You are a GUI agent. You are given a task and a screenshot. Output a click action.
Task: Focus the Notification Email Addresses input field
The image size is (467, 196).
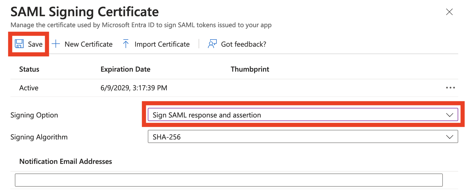[229, 180]
